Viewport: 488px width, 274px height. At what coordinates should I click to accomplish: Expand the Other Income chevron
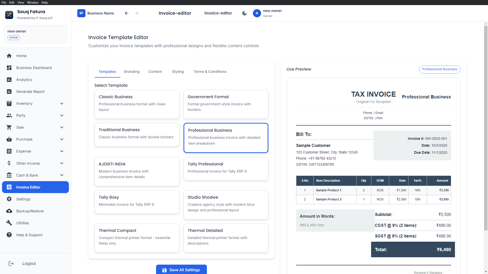[62, 163]
